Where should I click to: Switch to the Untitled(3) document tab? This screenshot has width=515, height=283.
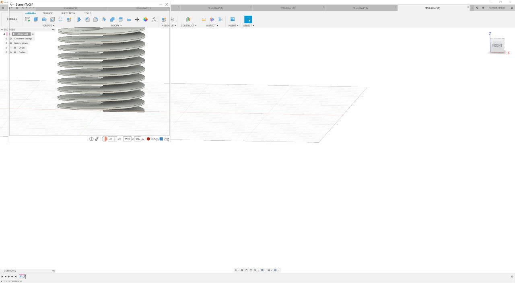(288, 8)
